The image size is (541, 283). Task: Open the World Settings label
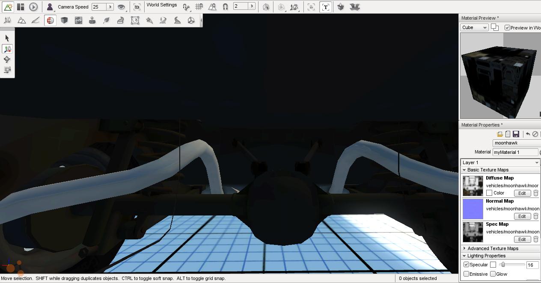click(x=162, y=5)
